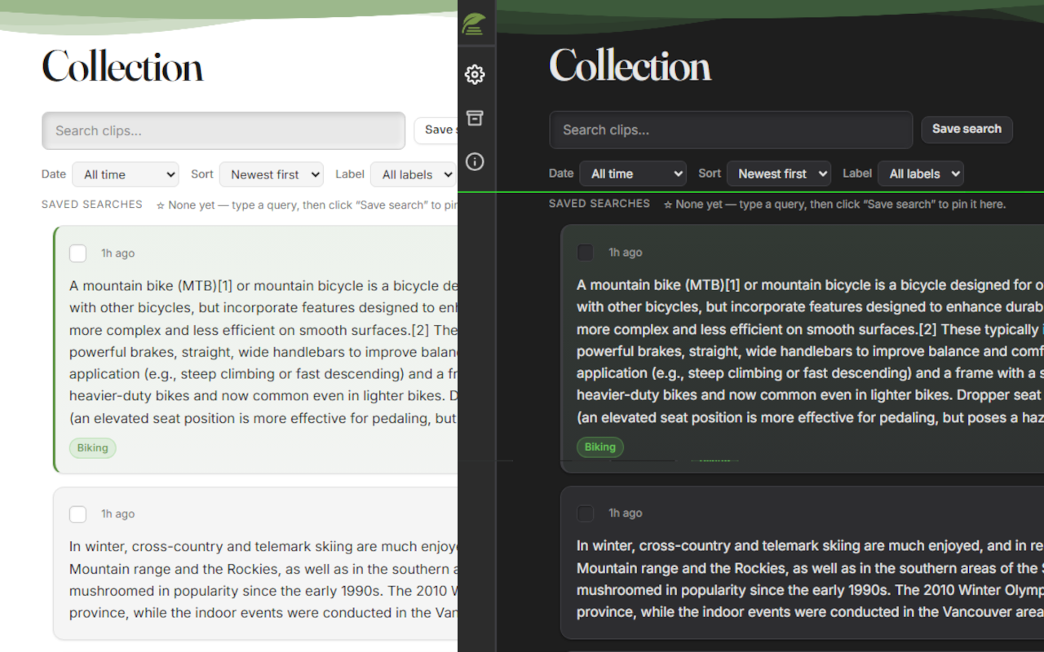
Task: Click '1h ago' on the dark mountain bike clip
Action: click(x=626, y=253)
